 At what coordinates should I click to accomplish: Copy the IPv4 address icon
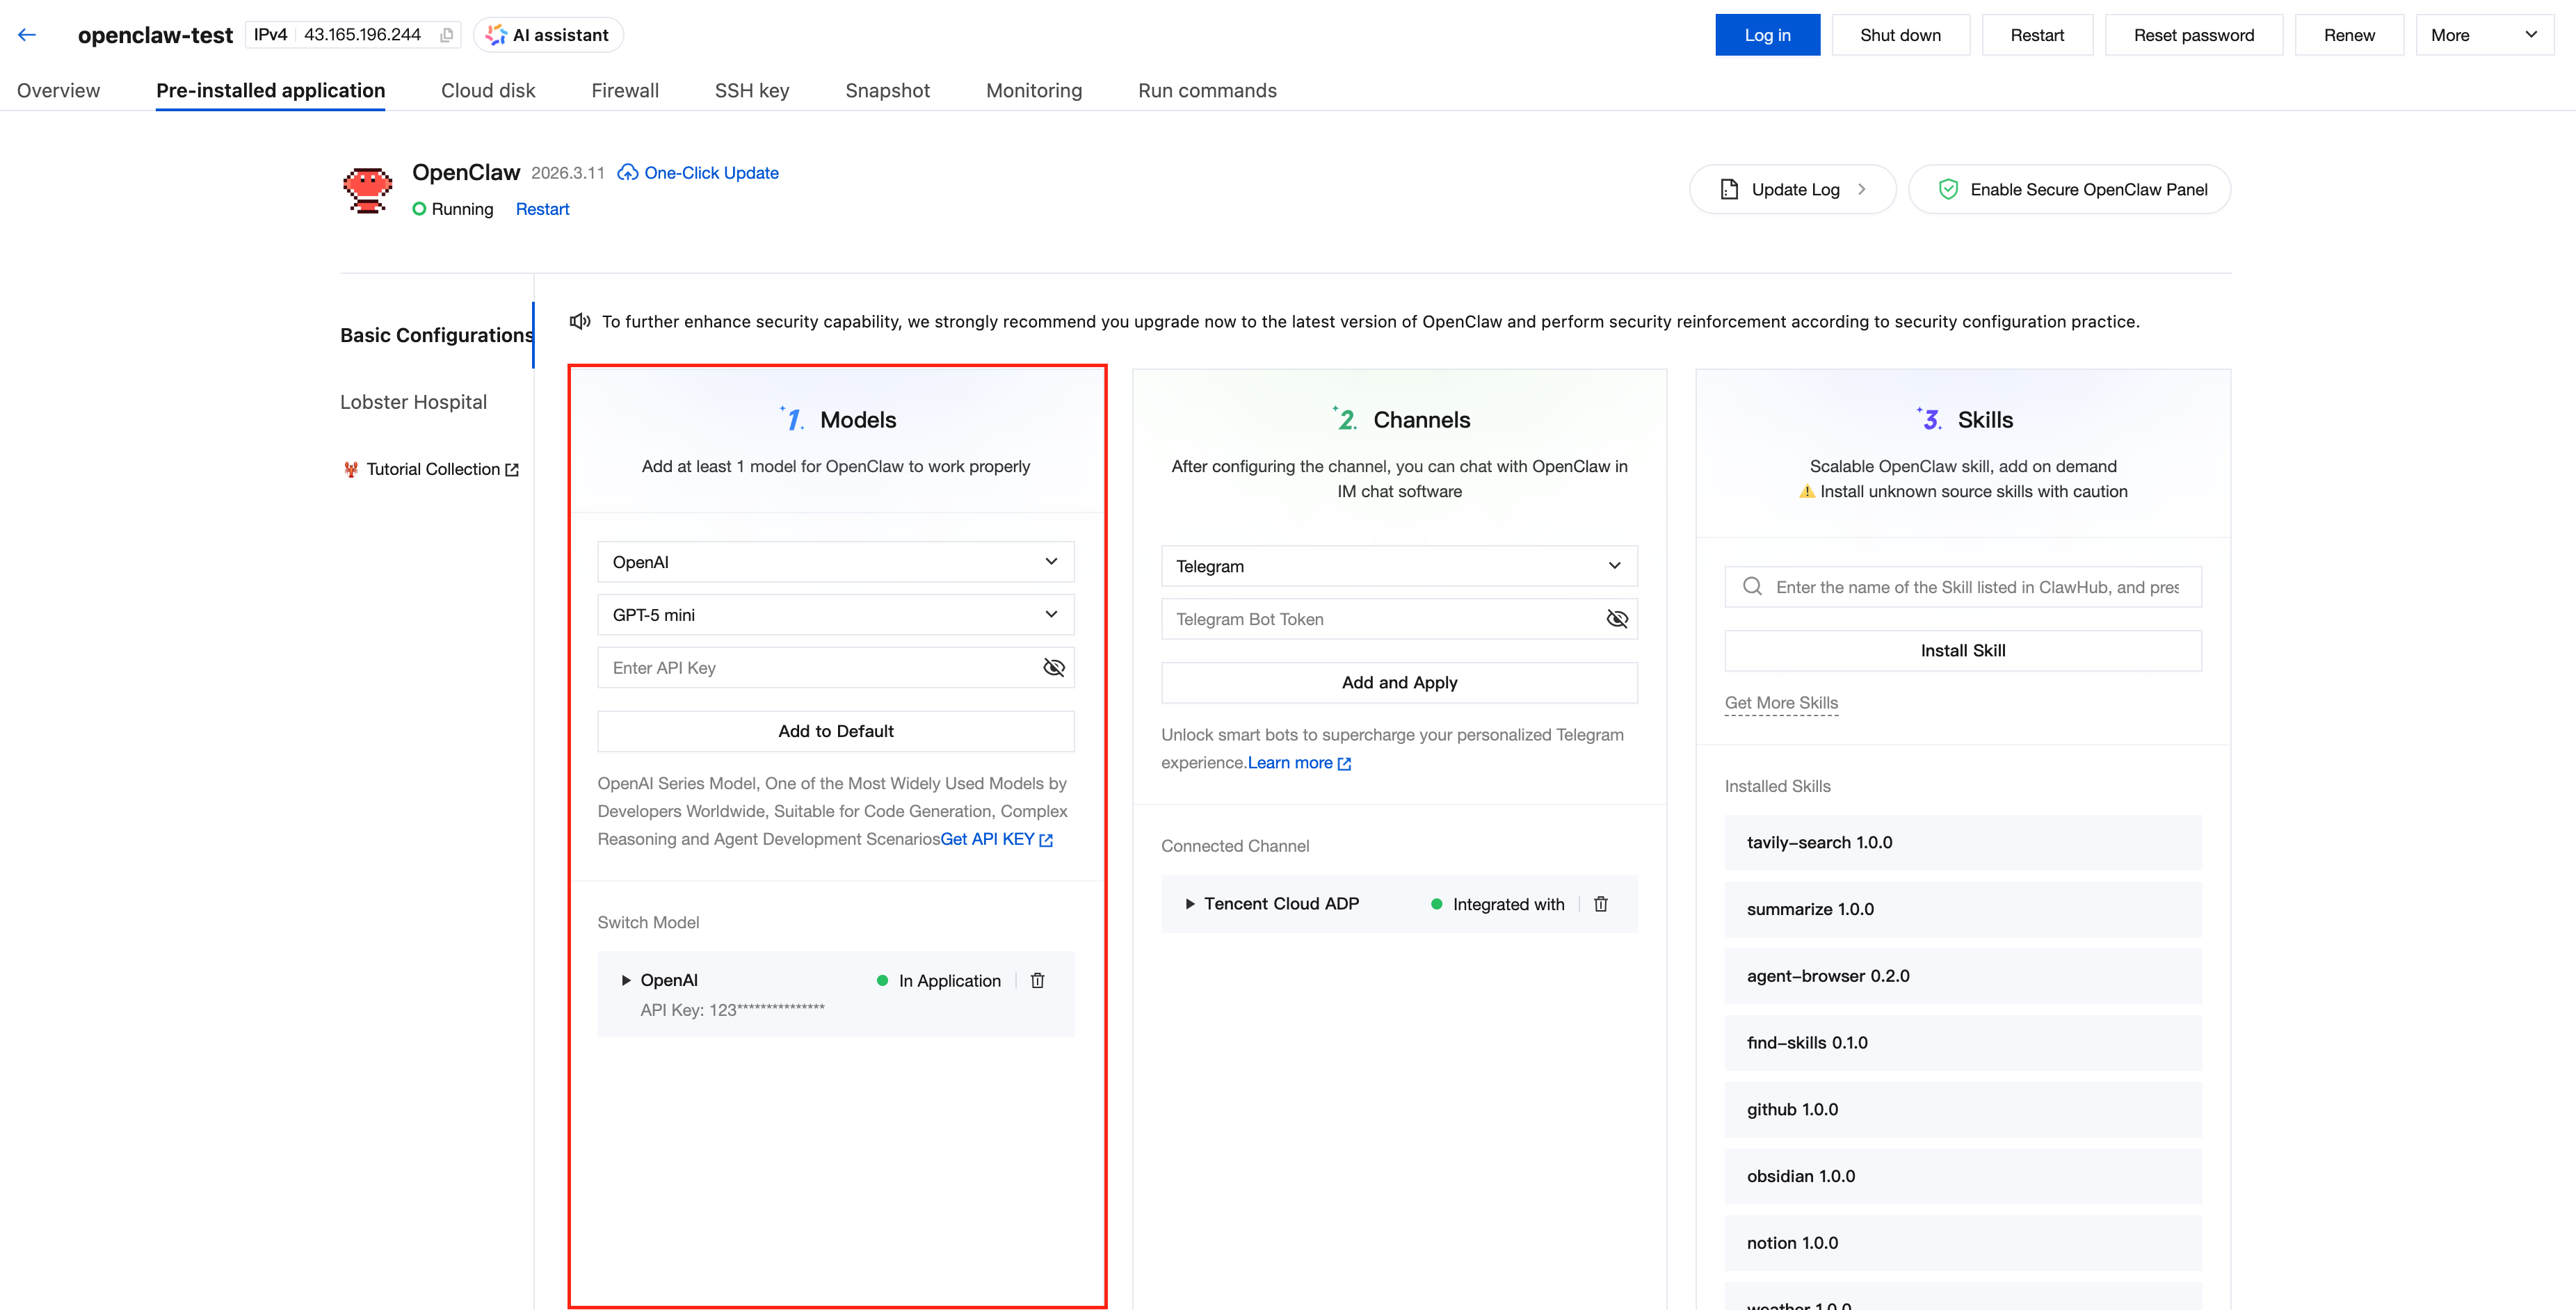point(447,35)
